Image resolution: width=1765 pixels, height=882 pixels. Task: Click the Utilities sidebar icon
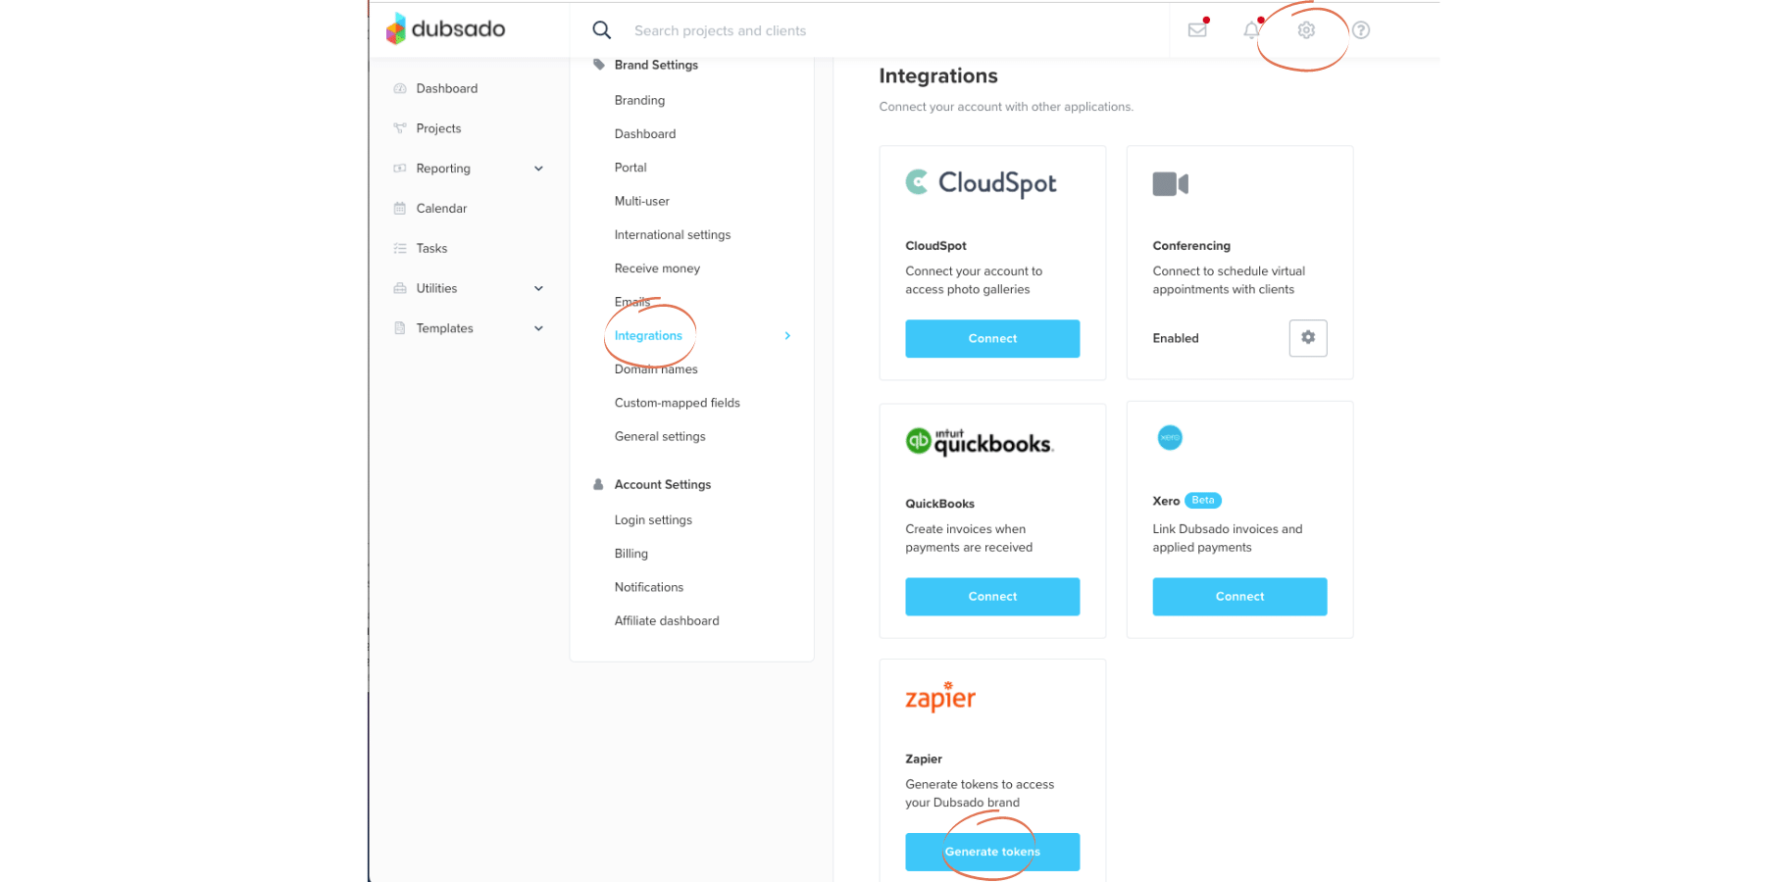400,288
